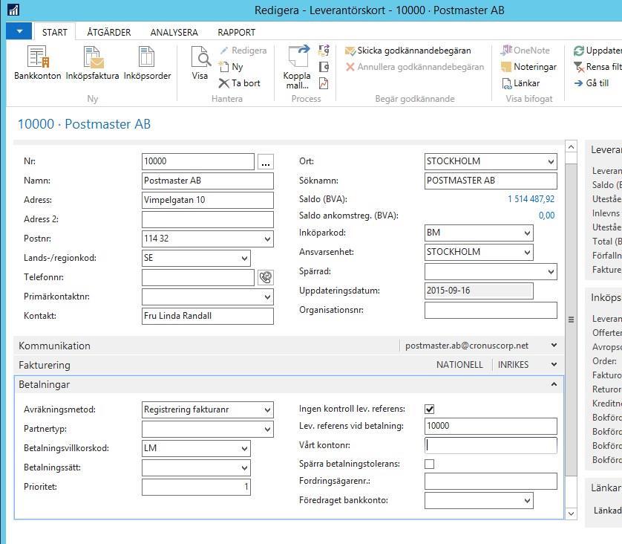Open the Lands-/regionkod dropdown
Viewport: 622px width, 544px height.
[244, 258]
